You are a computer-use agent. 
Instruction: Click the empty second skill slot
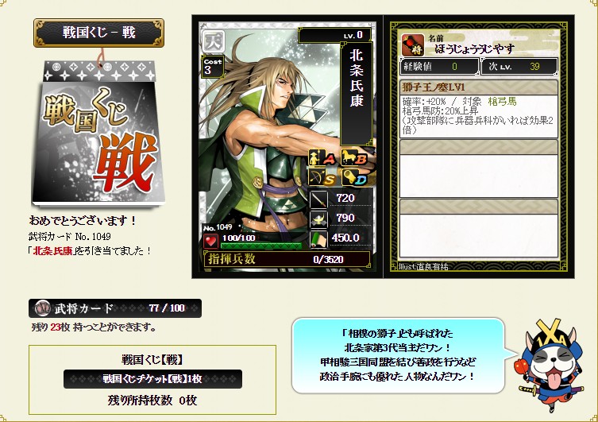479,168
